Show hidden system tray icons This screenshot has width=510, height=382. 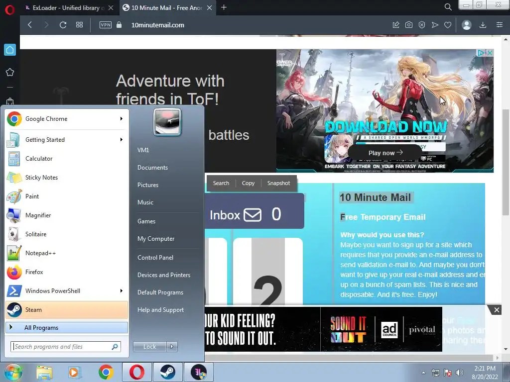point(423,373)
